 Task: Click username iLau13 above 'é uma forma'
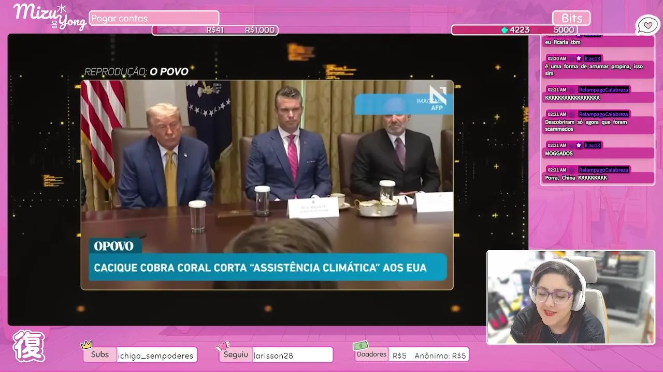point(592,58)
